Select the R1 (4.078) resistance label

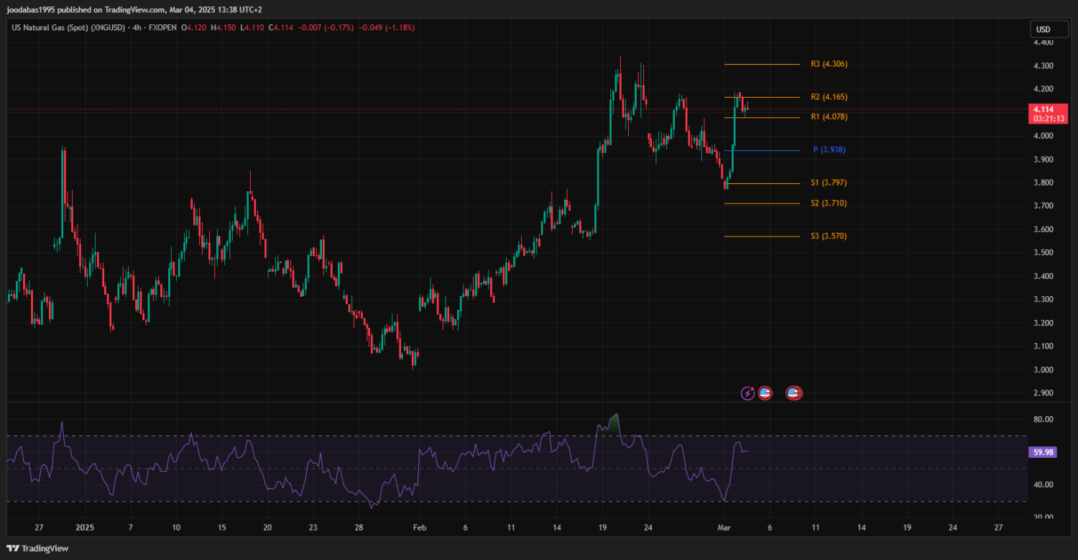pos(829,116)
